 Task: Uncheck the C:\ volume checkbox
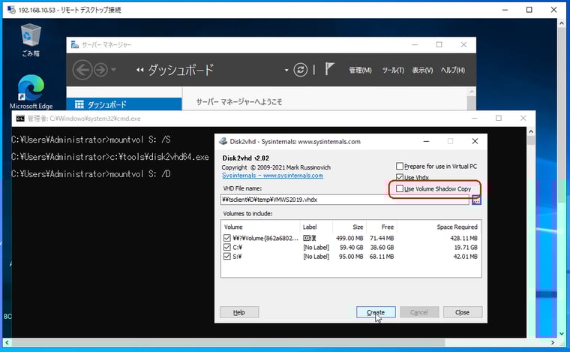227,247
